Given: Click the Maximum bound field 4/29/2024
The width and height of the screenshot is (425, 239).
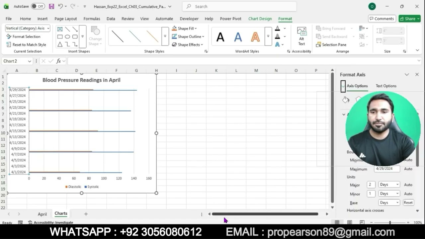Looking at the screenshot, I should click(387, 169).
